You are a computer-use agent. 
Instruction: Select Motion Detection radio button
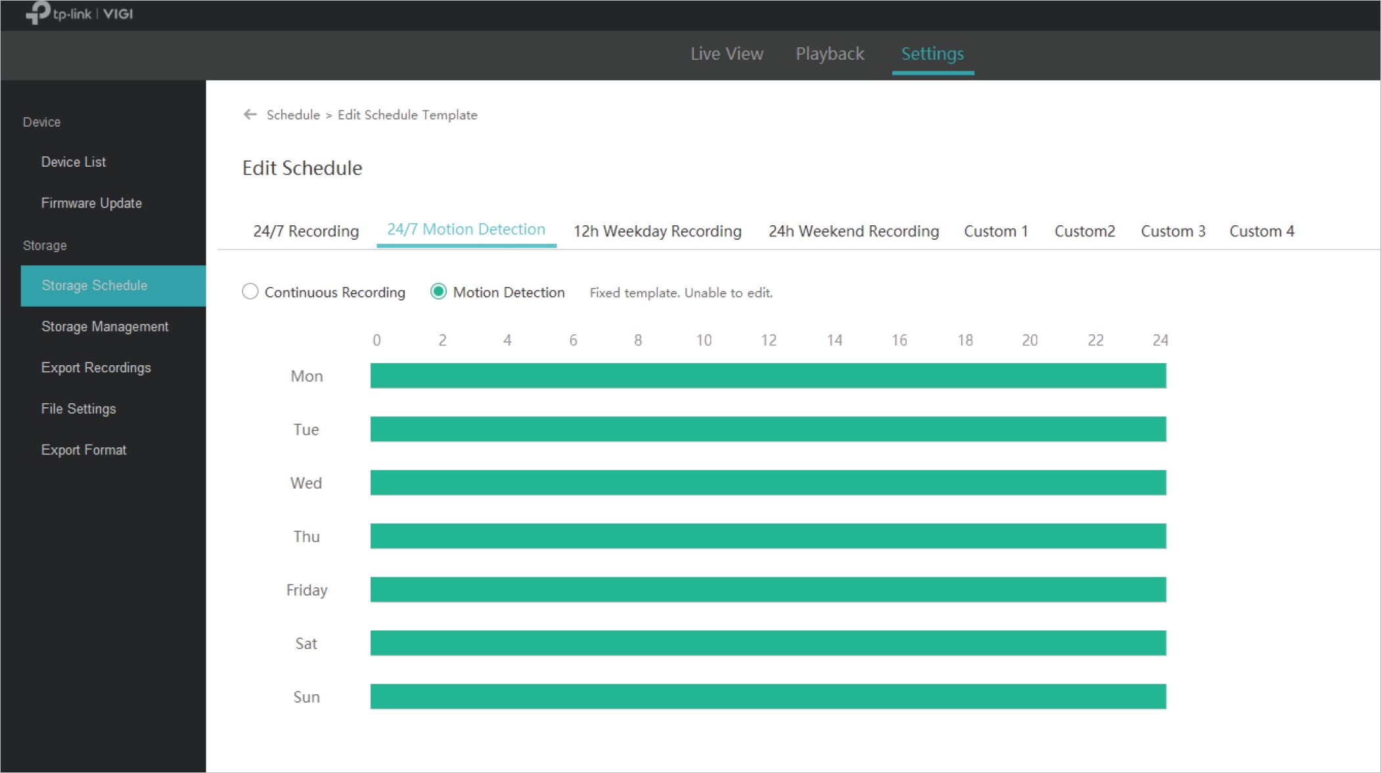438,292
